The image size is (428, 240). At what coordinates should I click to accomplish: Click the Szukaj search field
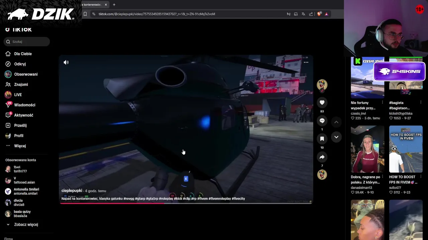click(27, 42)
